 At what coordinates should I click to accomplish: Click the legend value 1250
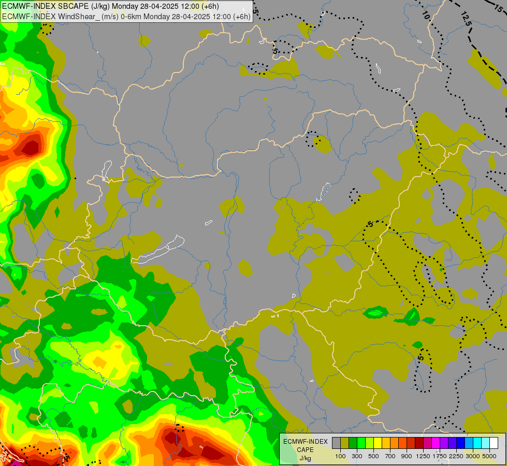[x=423, y=456]
